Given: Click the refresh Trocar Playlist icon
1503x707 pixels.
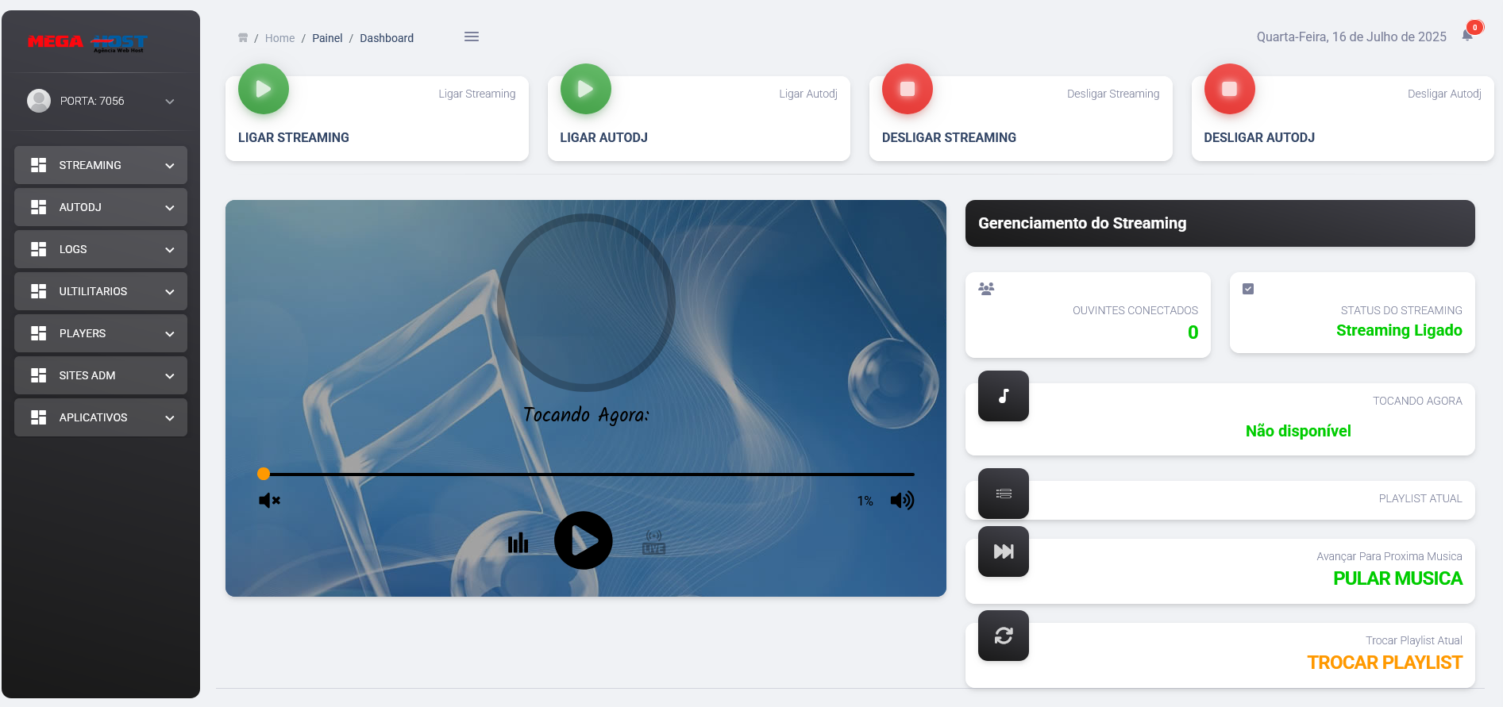Looking at the screenshot, I should 1004,636.
